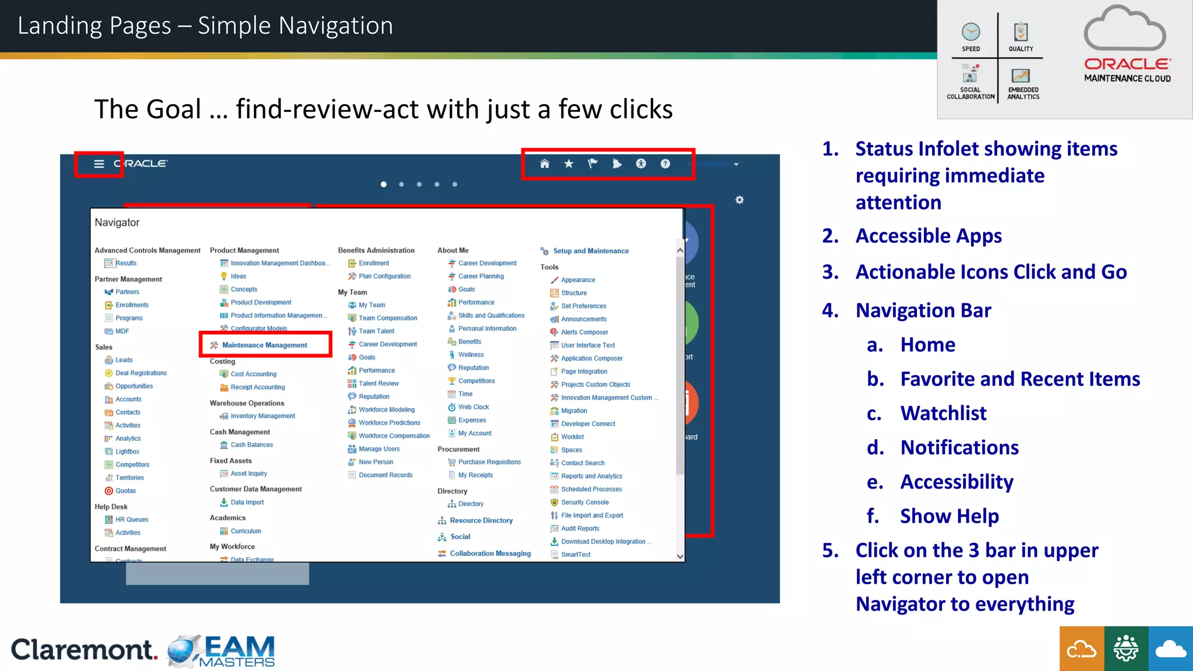Viewport: 1193px width, 671px height.
Task: Click the Security Console shield icon
Action: coord(555,502)
